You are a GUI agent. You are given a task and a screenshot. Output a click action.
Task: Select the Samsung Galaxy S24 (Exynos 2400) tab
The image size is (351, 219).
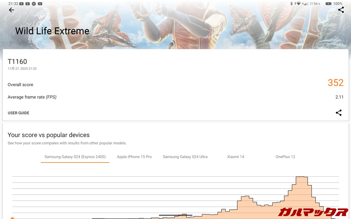coord(75,157)
